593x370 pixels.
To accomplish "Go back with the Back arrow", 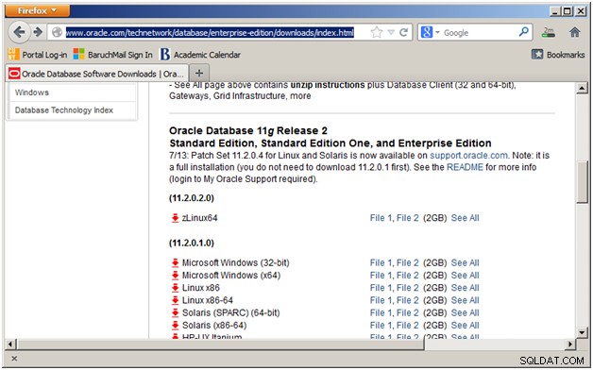I will click(19, 32).
